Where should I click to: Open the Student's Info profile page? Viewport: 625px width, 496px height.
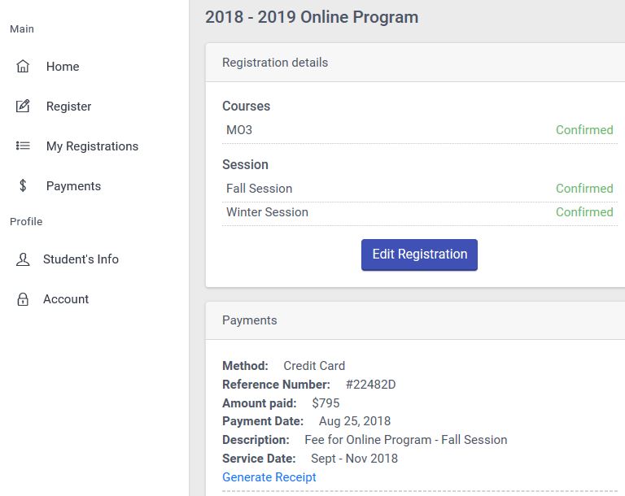point(81,259)
